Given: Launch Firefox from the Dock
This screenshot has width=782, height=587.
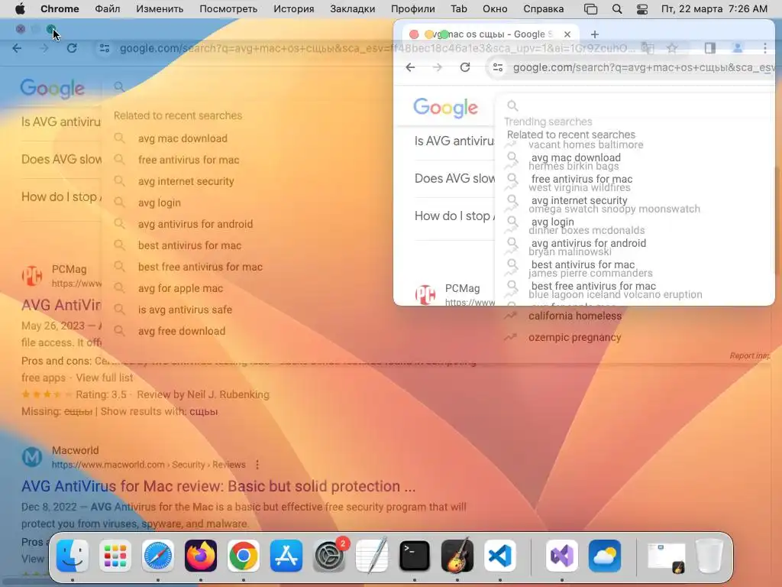Looking at the screenshot, I should coord(201,556).
